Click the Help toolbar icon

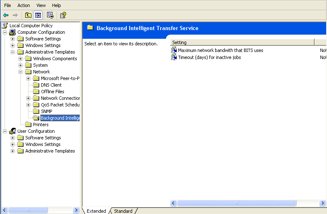point(63,15)
